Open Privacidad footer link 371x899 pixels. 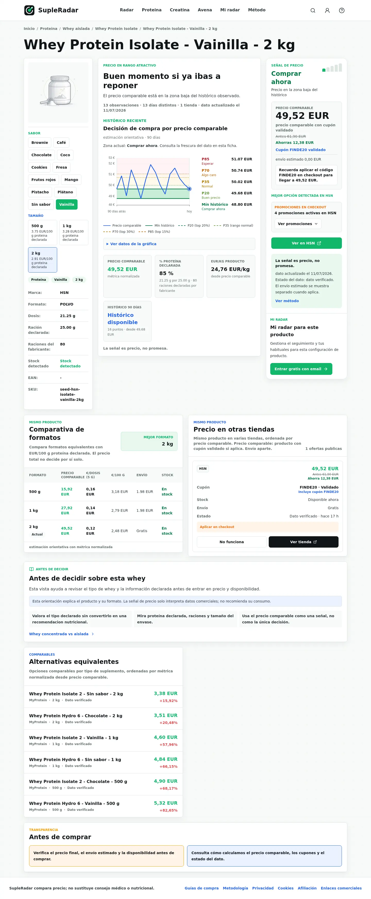(x=263, y=888)
